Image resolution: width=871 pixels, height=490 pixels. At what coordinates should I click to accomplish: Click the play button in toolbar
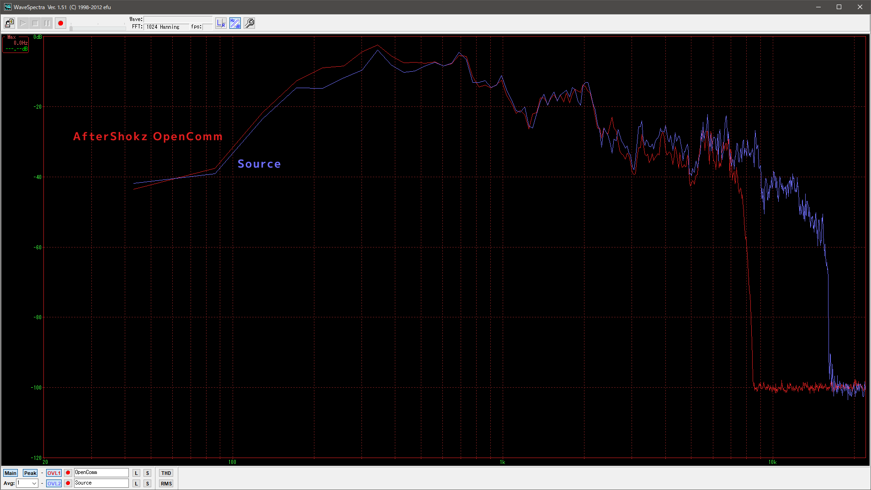pyautogui.click(x=23, y=23)
